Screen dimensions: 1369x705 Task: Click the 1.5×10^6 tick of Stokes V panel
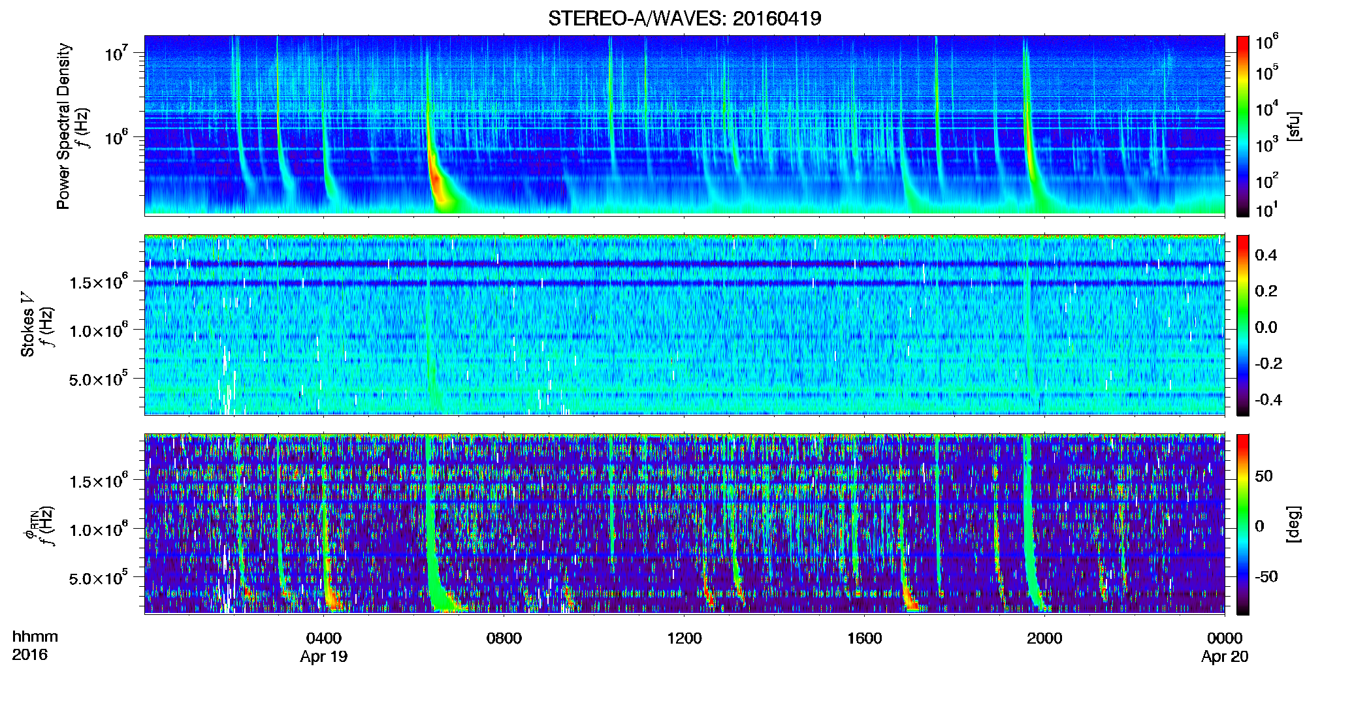point(99,281)
